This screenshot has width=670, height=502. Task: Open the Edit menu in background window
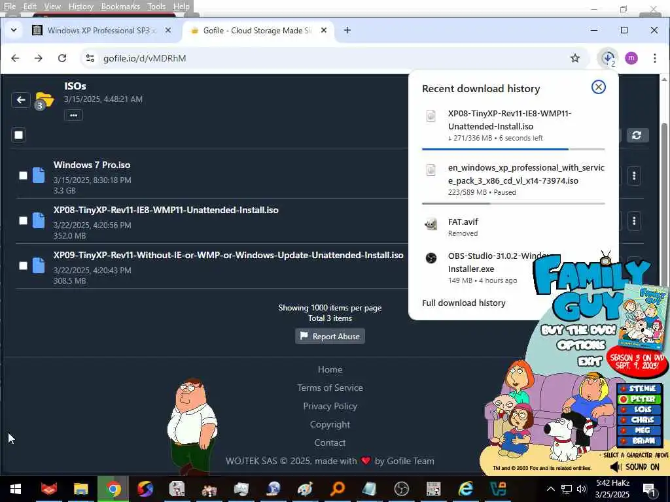click(29, 7)
